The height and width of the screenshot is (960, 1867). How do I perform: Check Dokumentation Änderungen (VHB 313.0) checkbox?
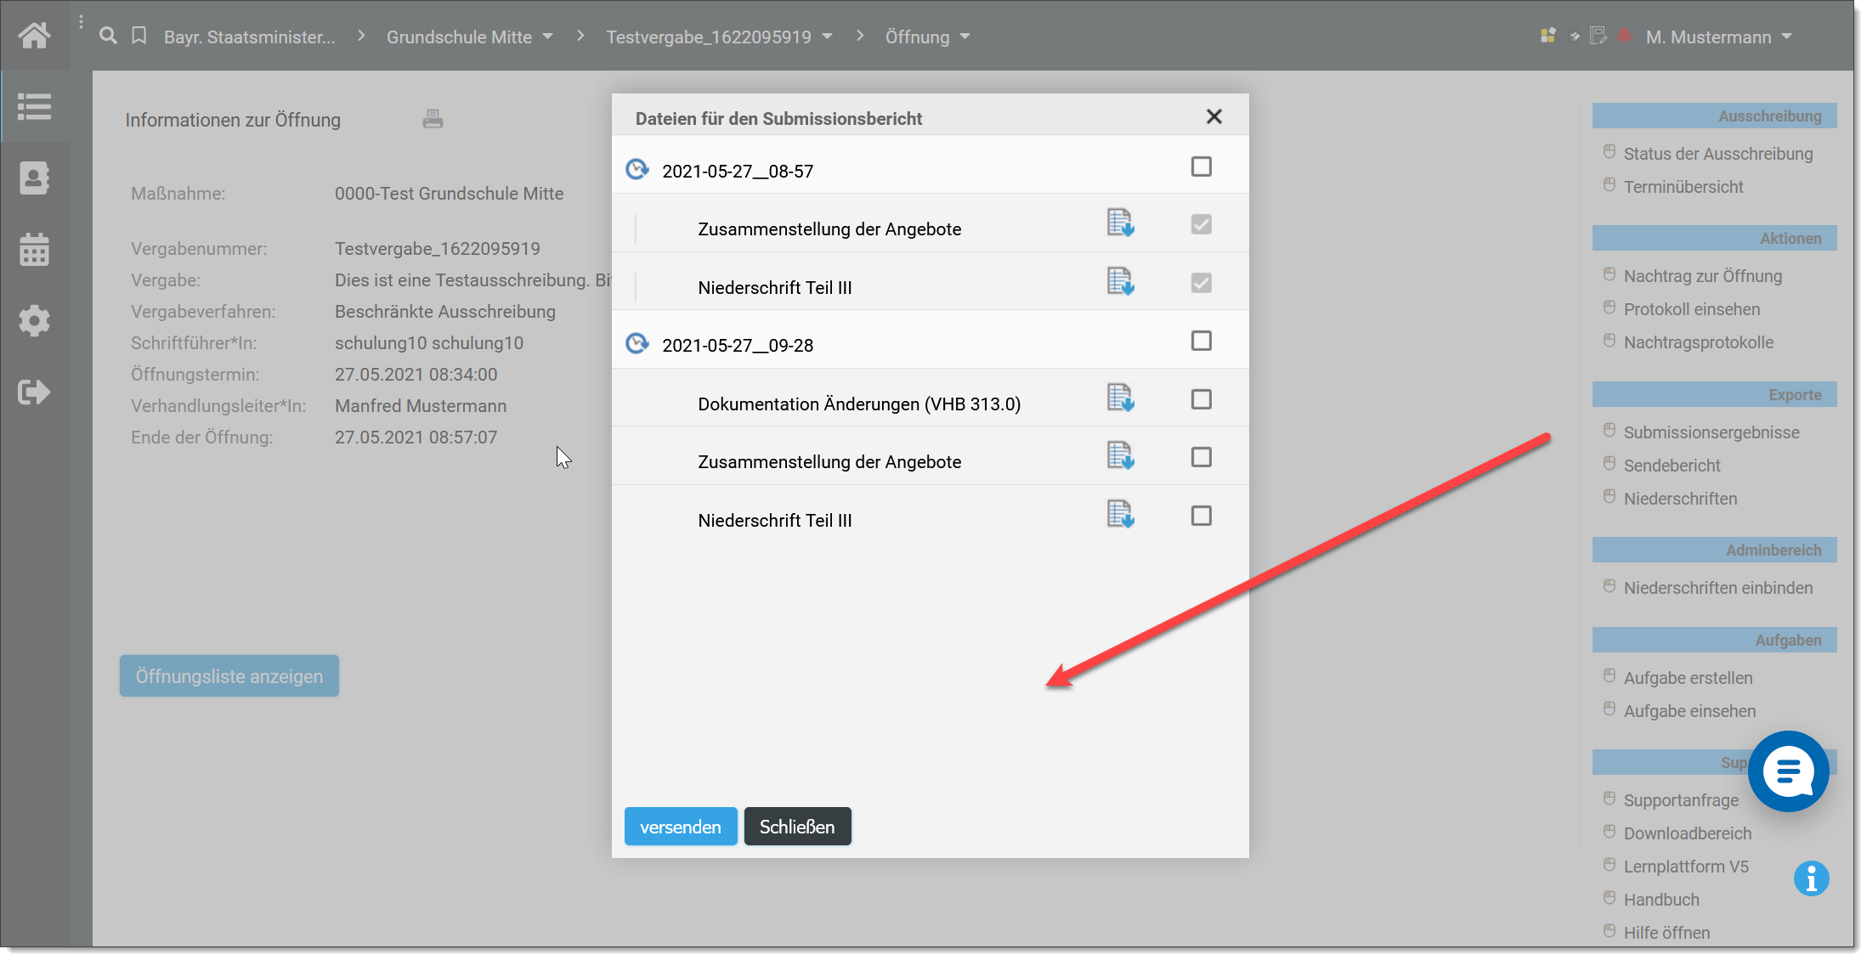coord(1202,399)
